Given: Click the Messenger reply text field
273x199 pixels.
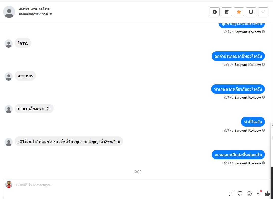Looking at the screenshot, I should click(122, 185).
